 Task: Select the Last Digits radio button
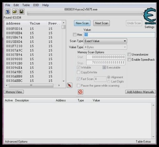click(x=109, y=82)
